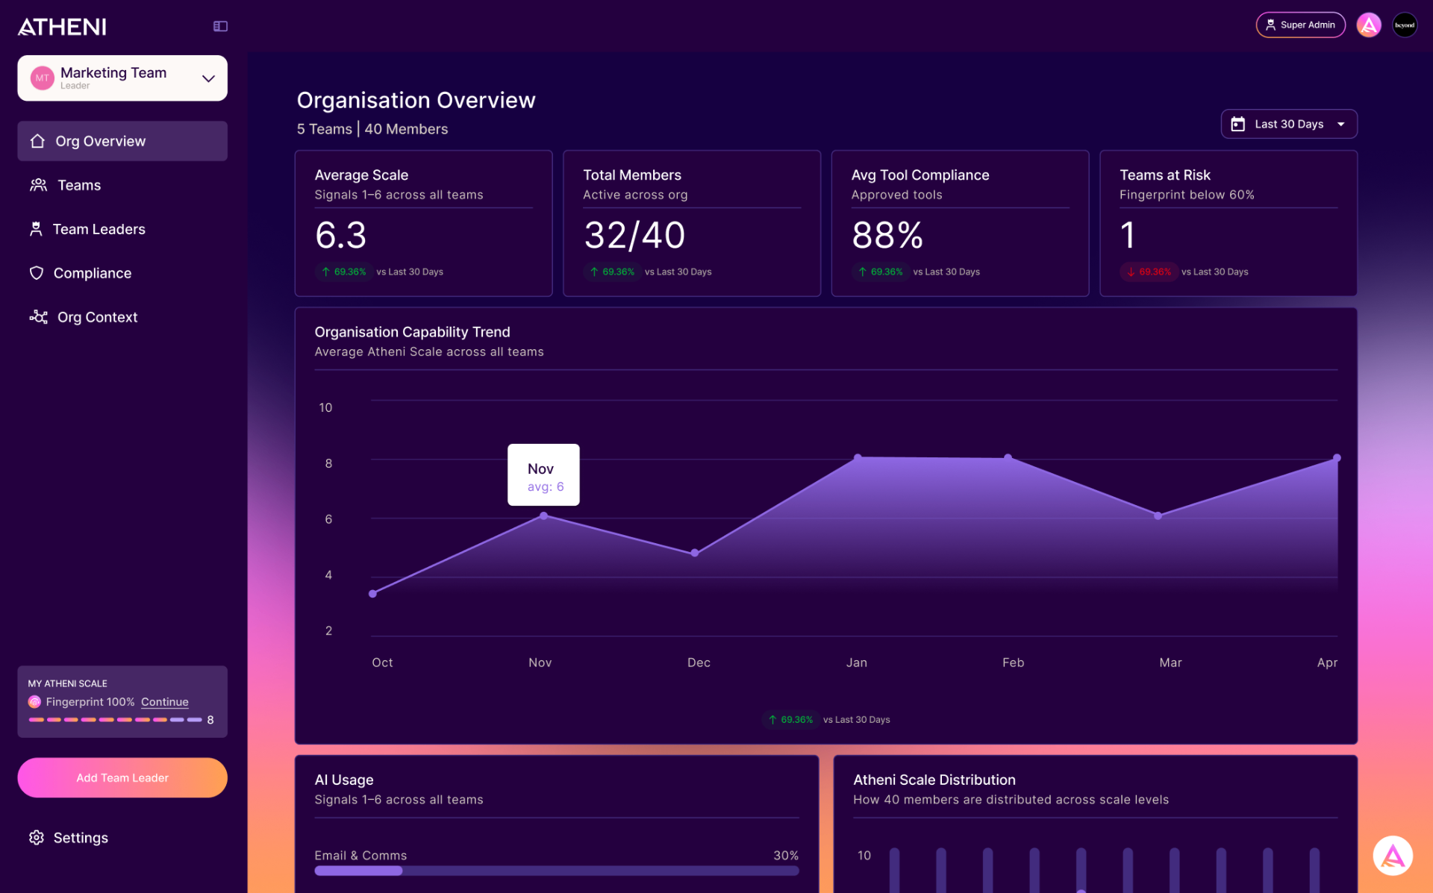Expand the Marketing Team selector chevron
This screenshot has height=893, width=1433.
[208, 78]
